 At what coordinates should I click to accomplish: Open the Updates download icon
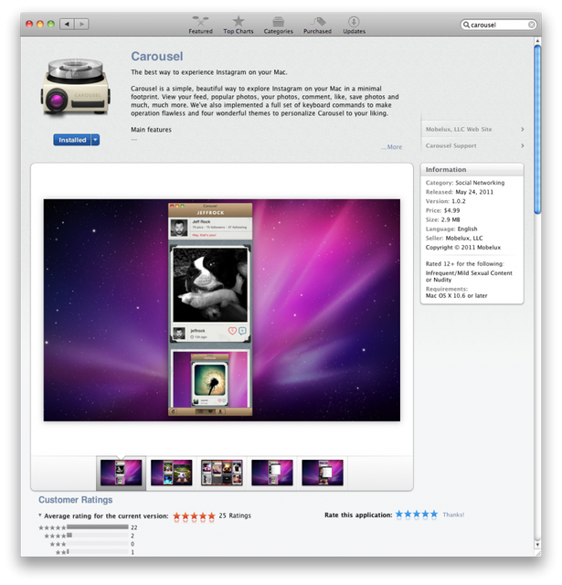[x=354, y=21]
